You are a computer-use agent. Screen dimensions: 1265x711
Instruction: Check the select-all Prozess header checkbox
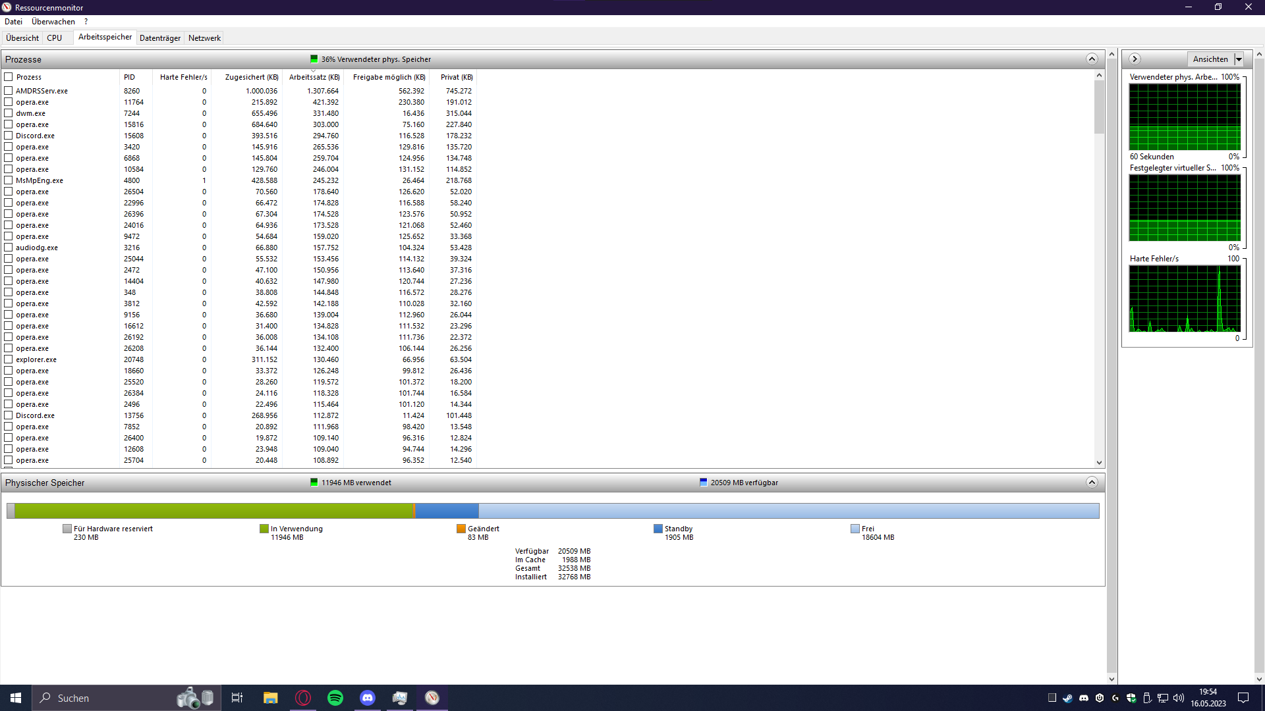pos(9,77)
